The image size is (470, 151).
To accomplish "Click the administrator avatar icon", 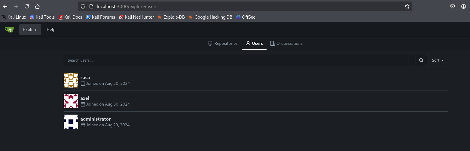I will [71, 122].
